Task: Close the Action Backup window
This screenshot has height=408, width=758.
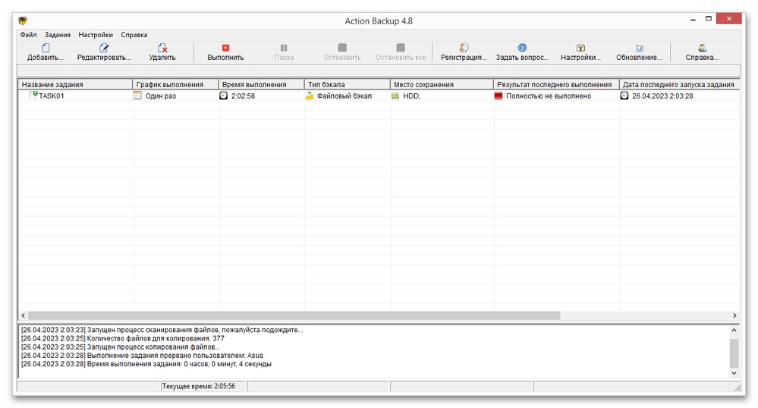Action: pos(729,19)
